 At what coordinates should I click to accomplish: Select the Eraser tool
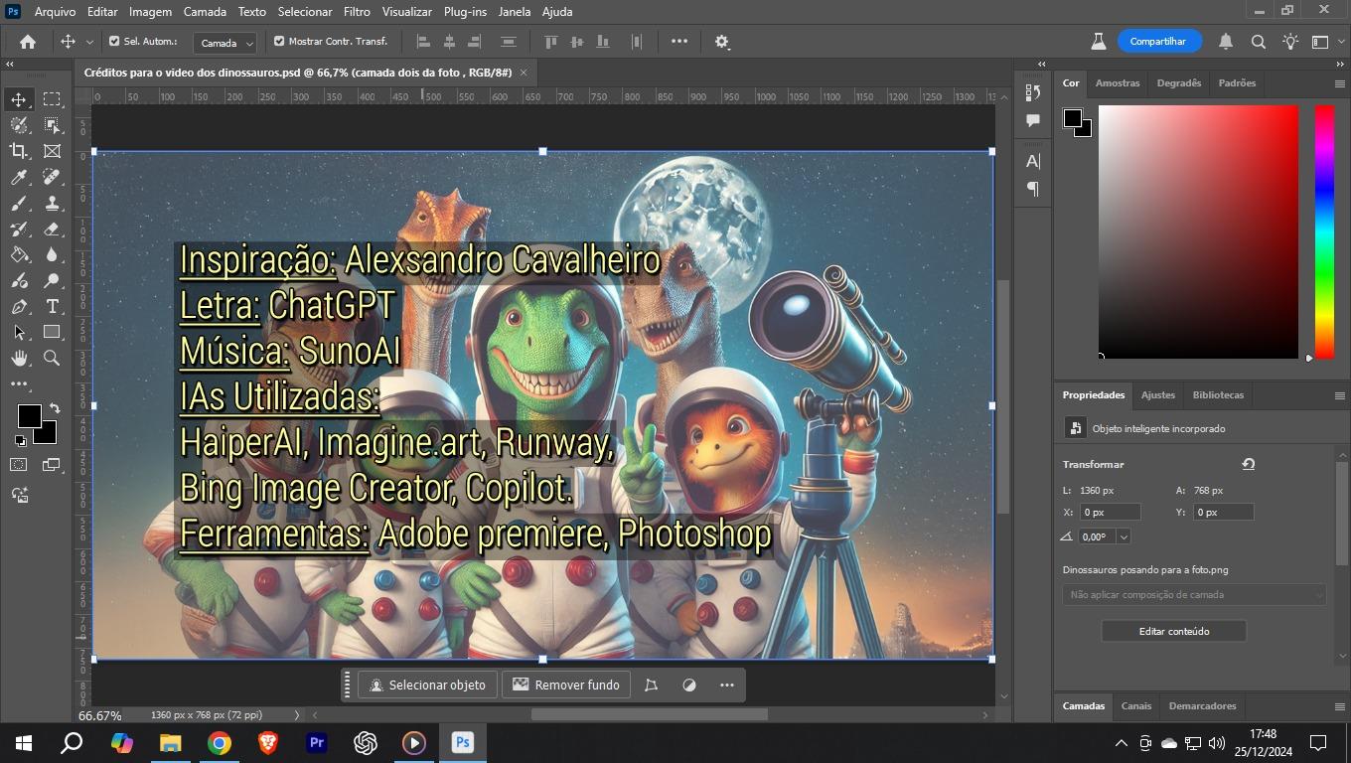tap(52, 229)
